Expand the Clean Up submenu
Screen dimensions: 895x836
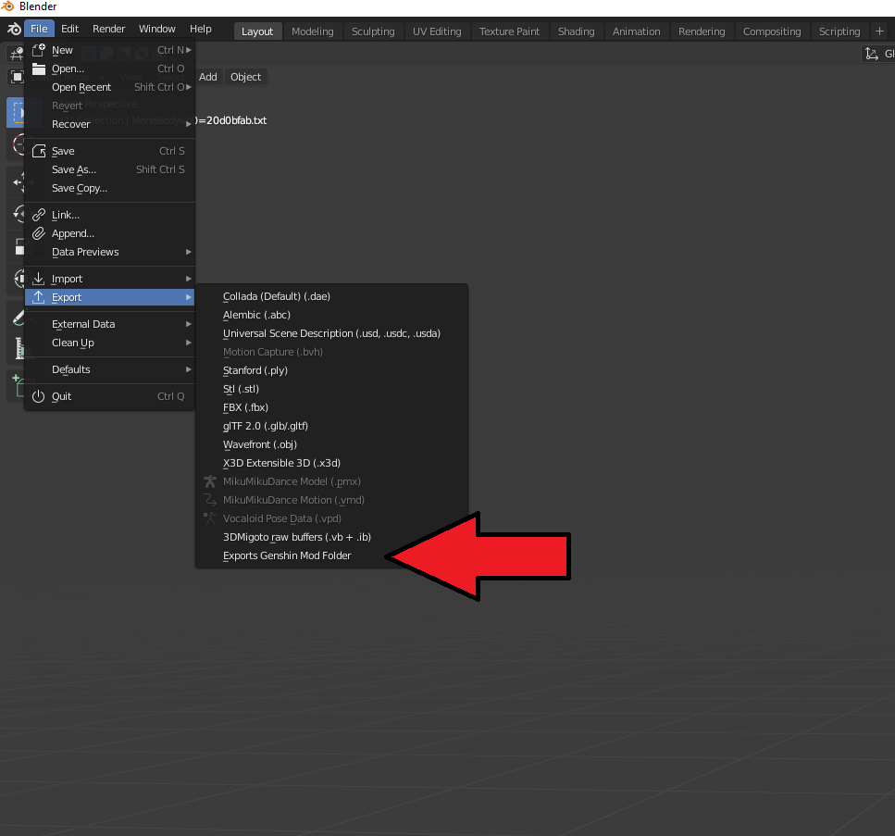109,343
